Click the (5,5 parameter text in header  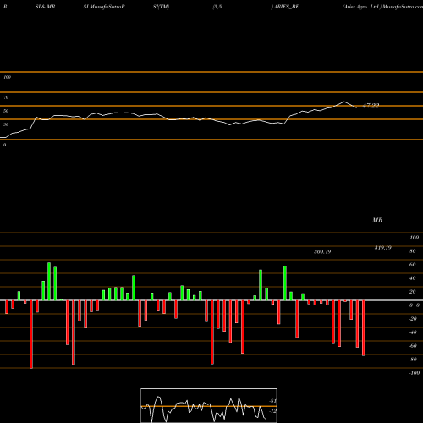pyautogui.click(x=217, y=7)
